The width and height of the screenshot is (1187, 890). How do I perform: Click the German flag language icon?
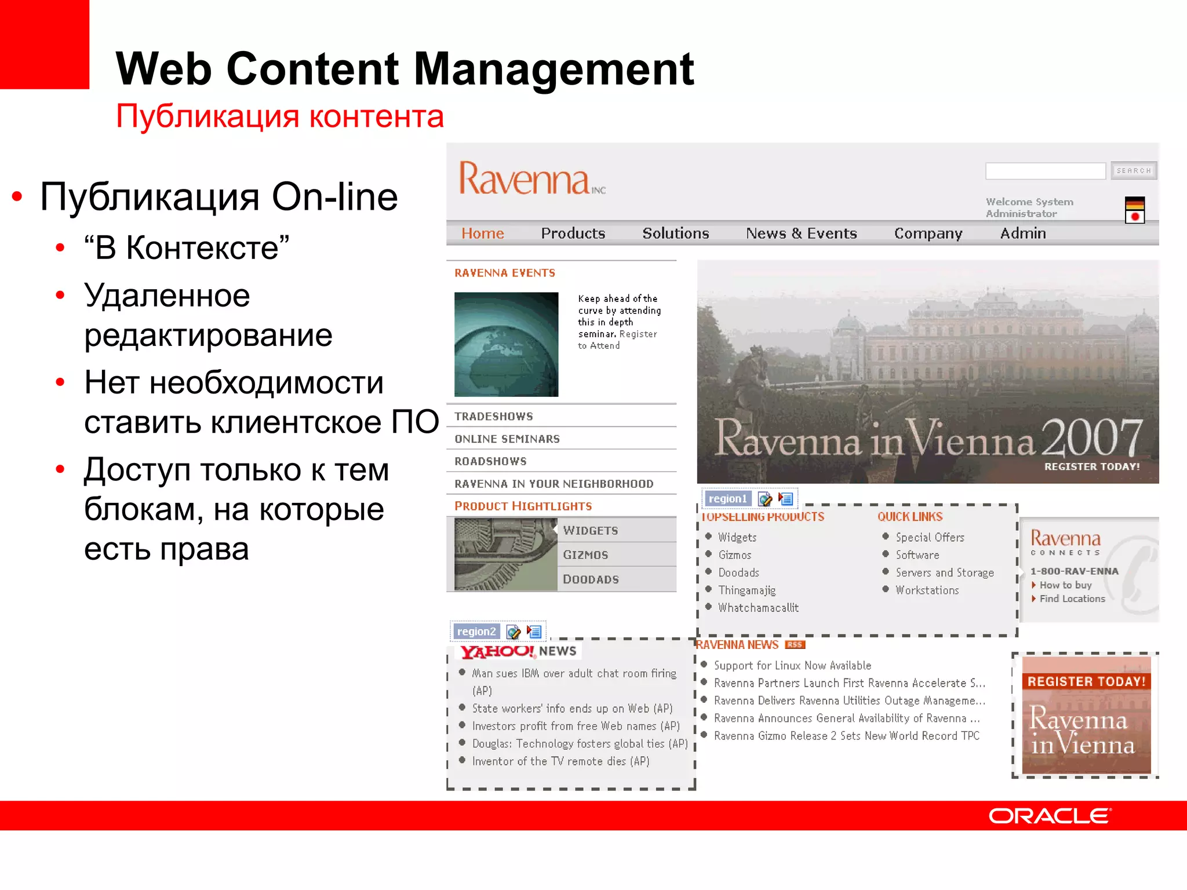(x=1134, y=203)
